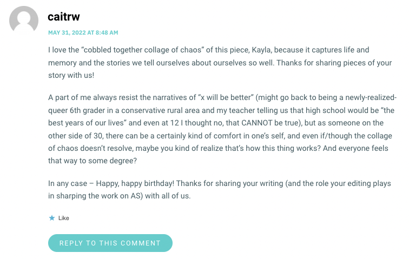Open the caitrw commenter name
This screenshot has height=259, width=409.
[64, 17]
